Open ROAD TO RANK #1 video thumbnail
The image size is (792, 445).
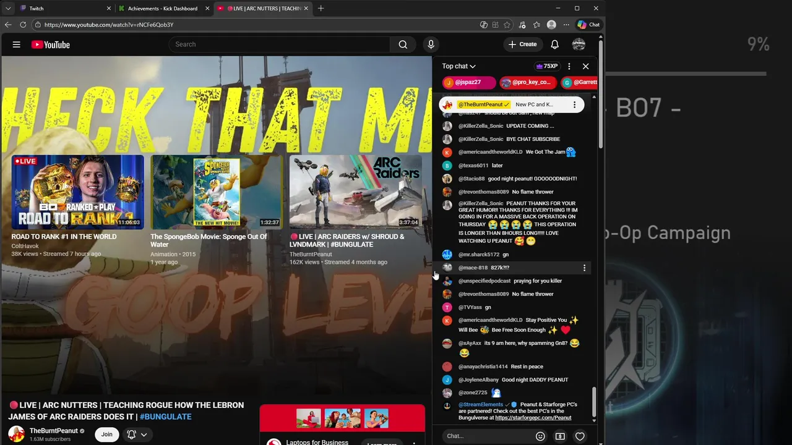click(77, 192)
